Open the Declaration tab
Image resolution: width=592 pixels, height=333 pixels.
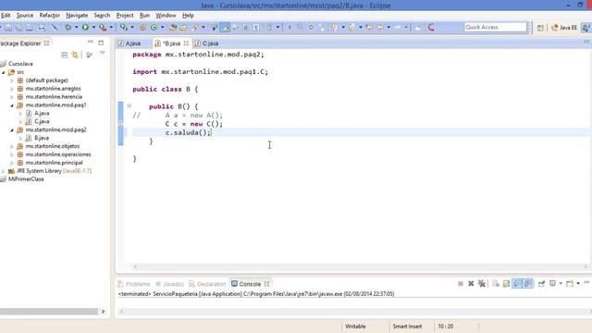click(207, 284)
